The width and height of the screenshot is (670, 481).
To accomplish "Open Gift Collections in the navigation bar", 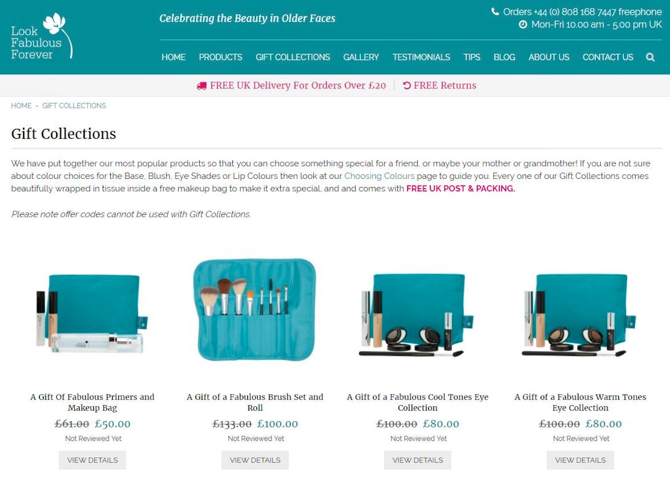I will tap(293, 57).
